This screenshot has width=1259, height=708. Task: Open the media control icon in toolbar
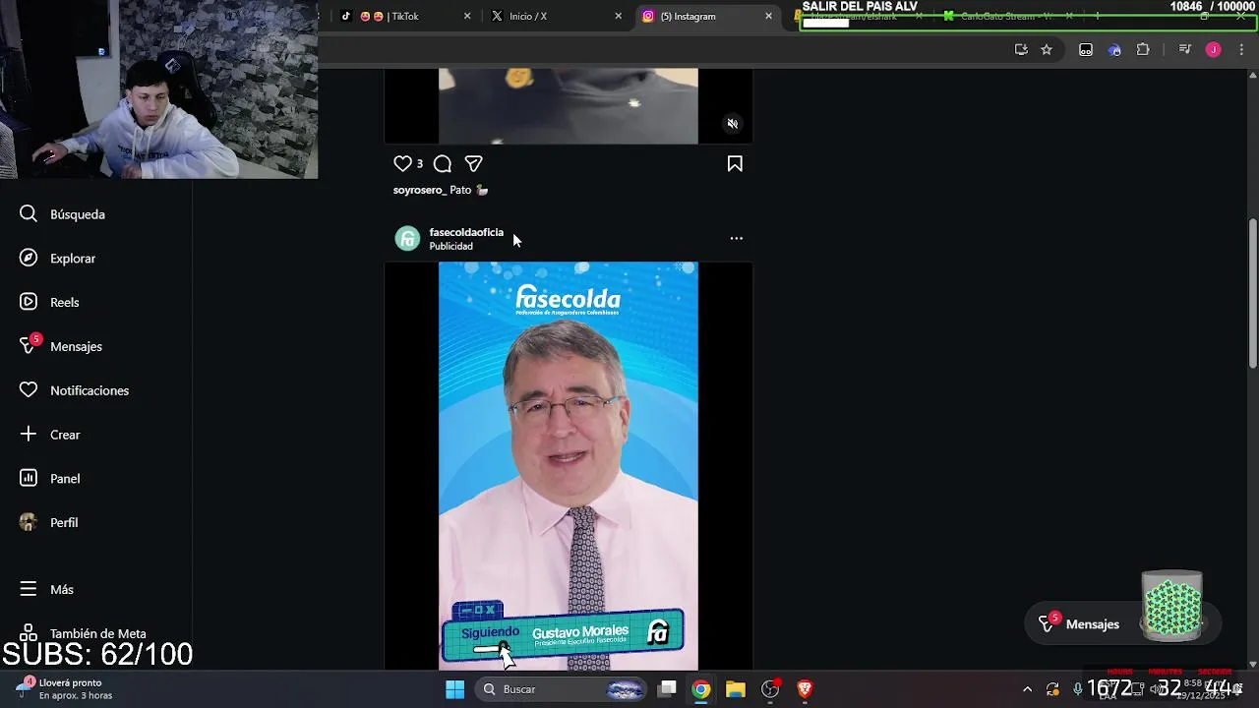1184,49
